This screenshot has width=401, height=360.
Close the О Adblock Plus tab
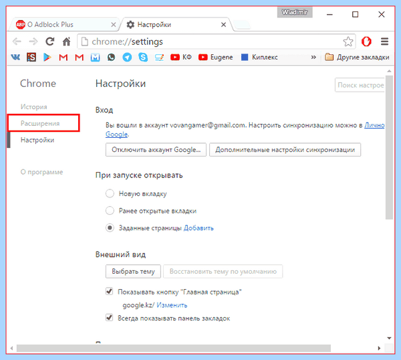(x=114, y=25)
